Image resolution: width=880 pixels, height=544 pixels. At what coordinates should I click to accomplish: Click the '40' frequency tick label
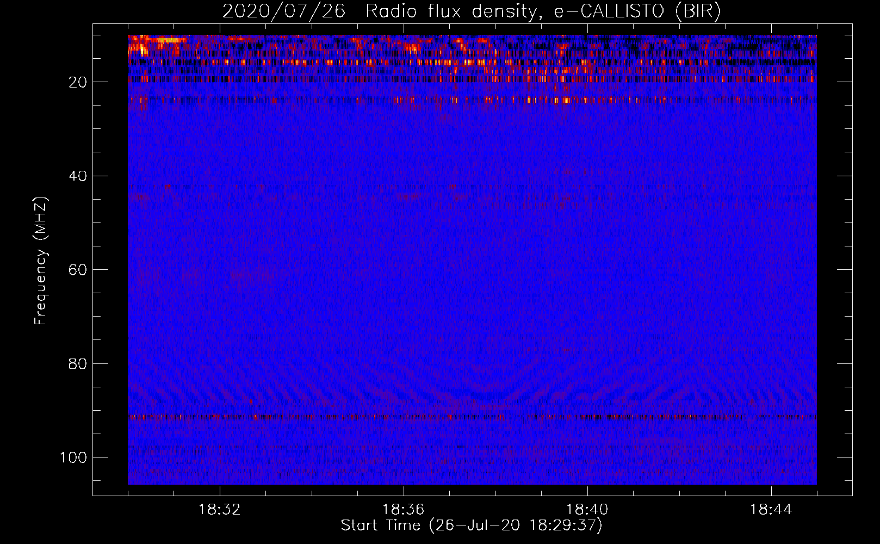78,176
